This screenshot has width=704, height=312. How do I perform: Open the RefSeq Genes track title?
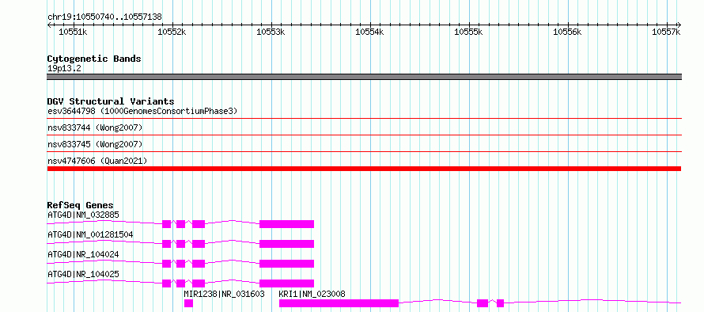(81, 205)
